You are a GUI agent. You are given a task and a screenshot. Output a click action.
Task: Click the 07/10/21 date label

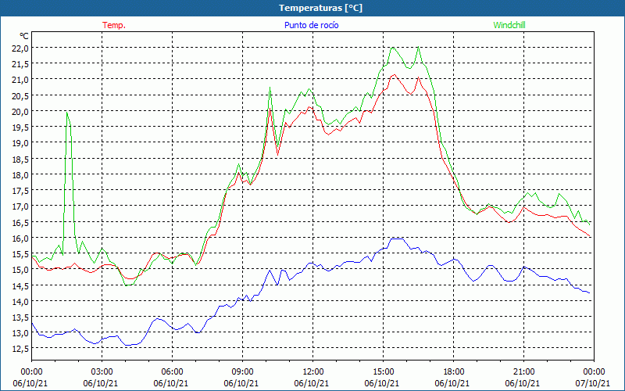tap(594, 383)
